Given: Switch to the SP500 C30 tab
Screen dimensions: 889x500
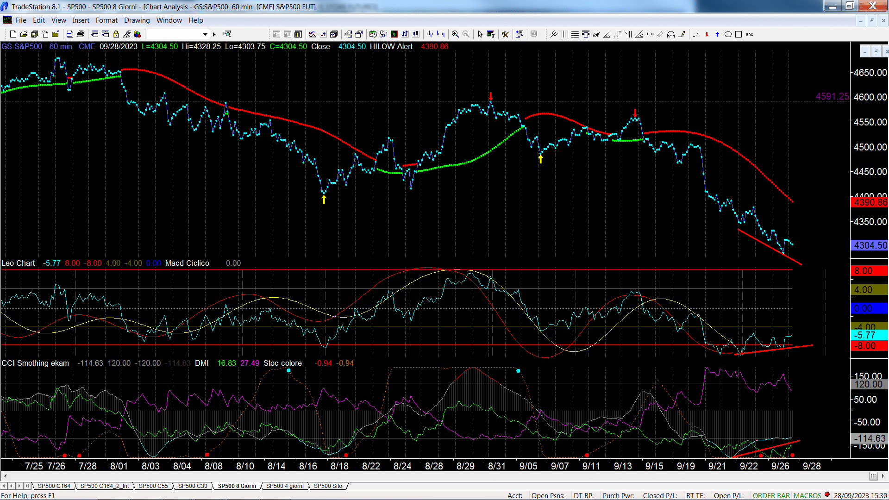Looking at the screenshot, I should pyautogui.click(x=193, y=486).
